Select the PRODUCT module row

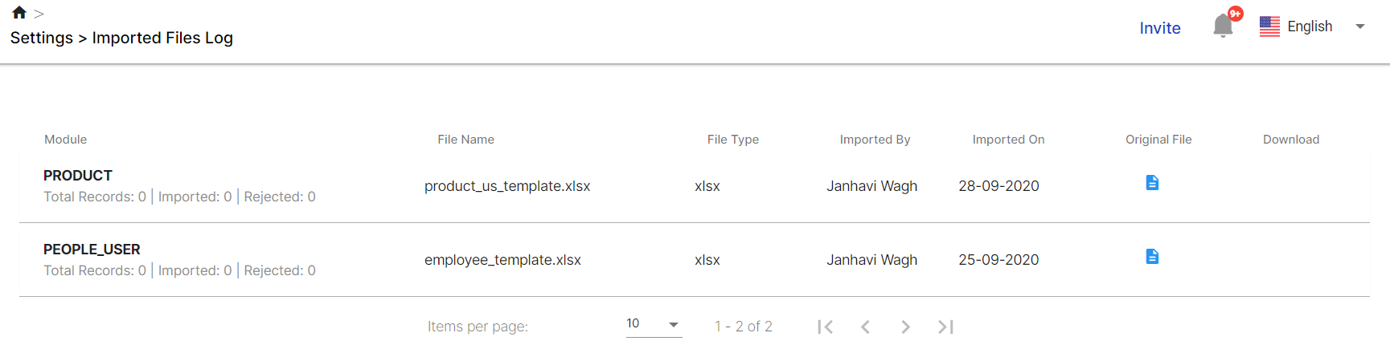click(x=695, y=186)
